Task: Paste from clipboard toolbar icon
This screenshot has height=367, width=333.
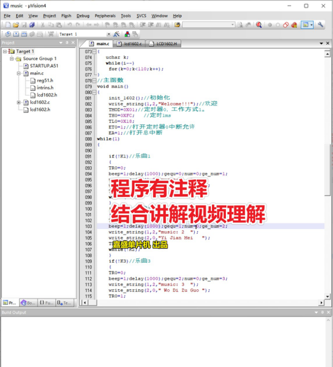Action: [59, 25]
